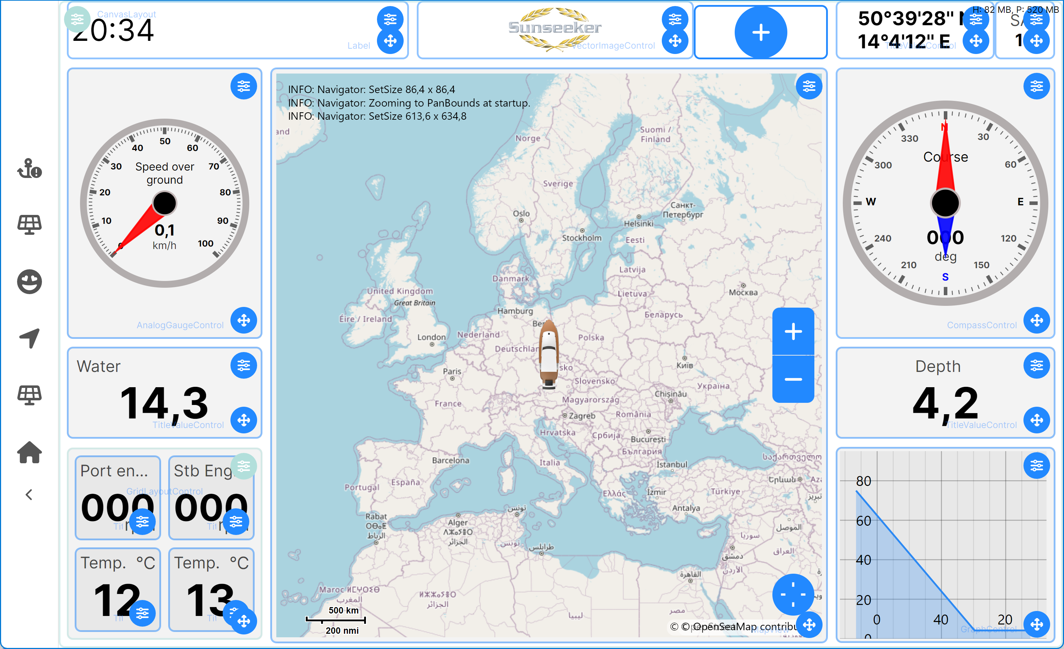Zoom in the map with plus button

(793, 332)
